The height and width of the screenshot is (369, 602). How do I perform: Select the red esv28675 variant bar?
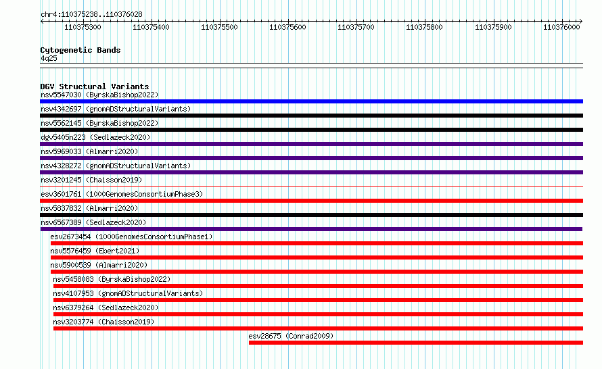click(x=416, y=343)
